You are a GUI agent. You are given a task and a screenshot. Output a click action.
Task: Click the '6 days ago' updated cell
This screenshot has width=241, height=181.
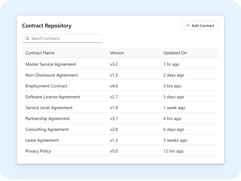pos(174,129)
